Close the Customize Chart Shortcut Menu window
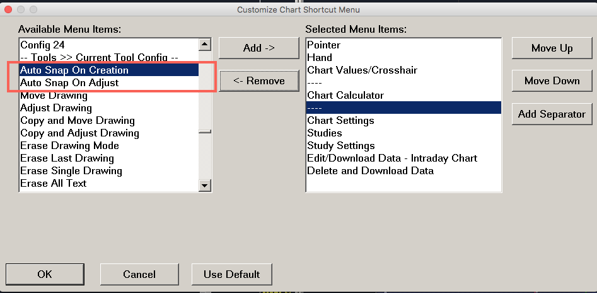Image resolution: width=597 pixels, height=293 pixels. coord(8,9)
